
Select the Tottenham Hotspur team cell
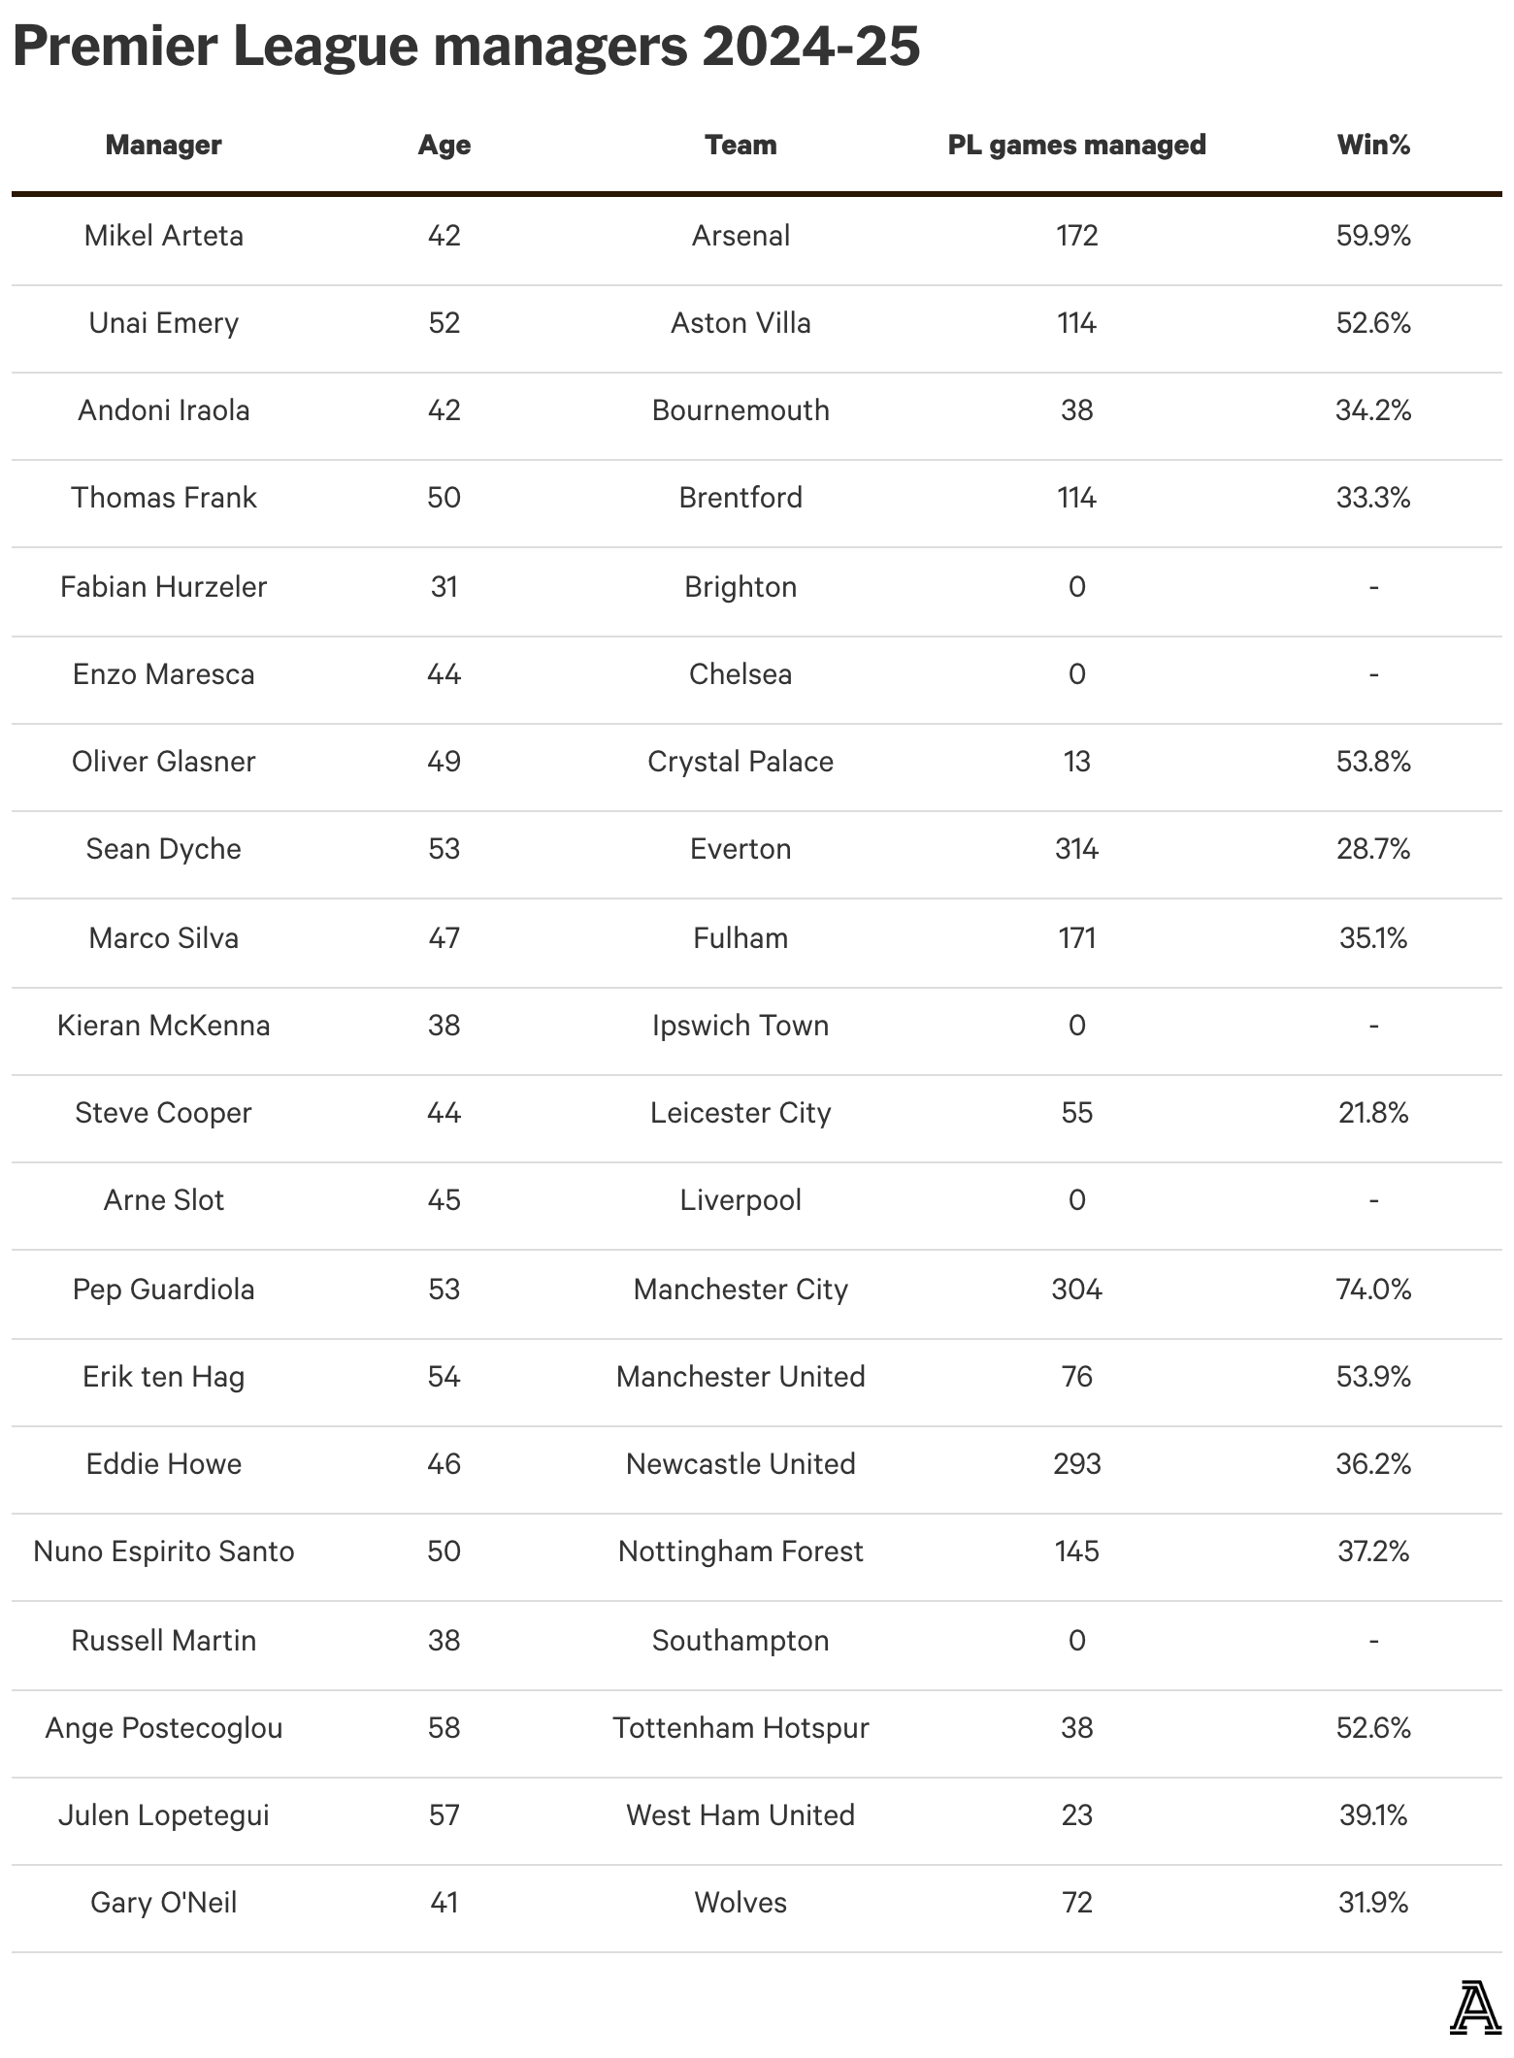point(741,1728)
